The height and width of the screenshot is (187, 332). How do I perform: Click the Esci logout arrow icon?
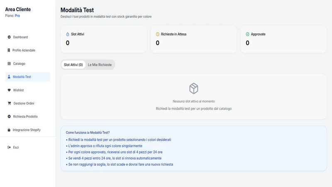click(x=9, y=148)
